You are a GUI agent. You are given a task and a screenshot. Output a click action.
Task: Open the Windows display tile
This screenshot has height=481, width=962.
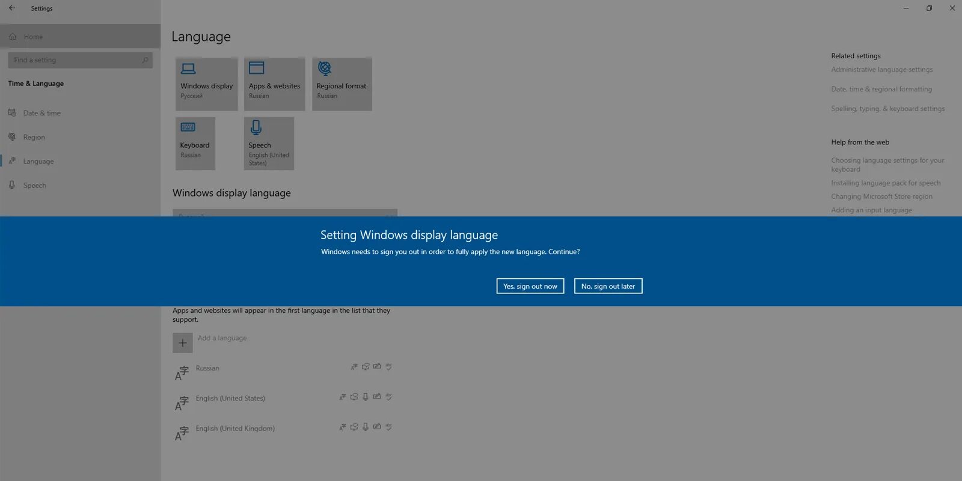coord(207,84)
